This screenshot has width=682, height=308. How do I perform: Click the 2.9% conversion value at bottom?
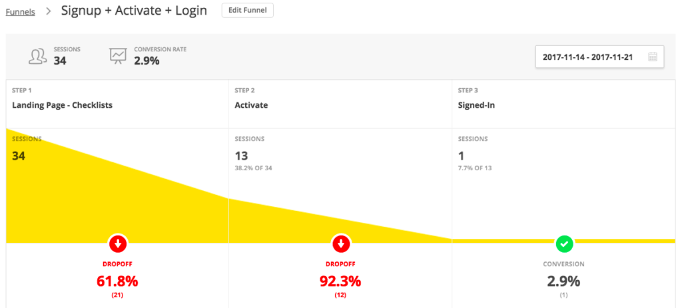coord(564,281)
